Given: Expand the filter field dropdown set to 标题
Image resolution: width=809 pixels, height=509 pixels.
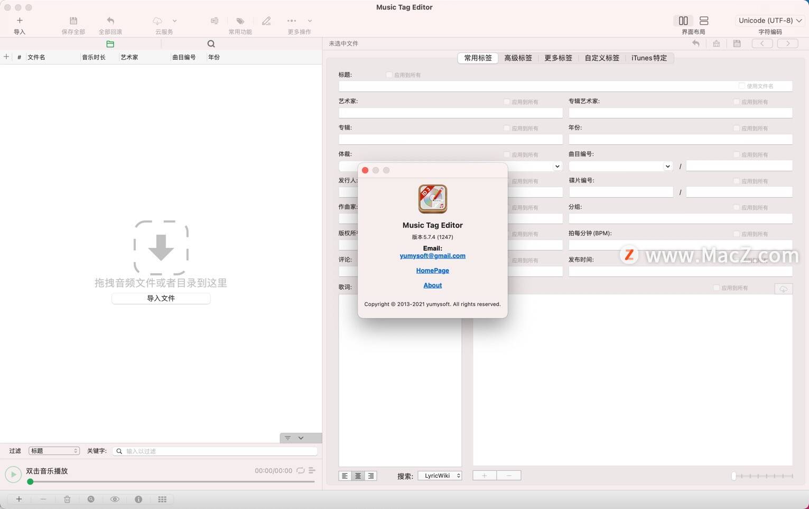Looking at the screenshot, I should point(54,451).
